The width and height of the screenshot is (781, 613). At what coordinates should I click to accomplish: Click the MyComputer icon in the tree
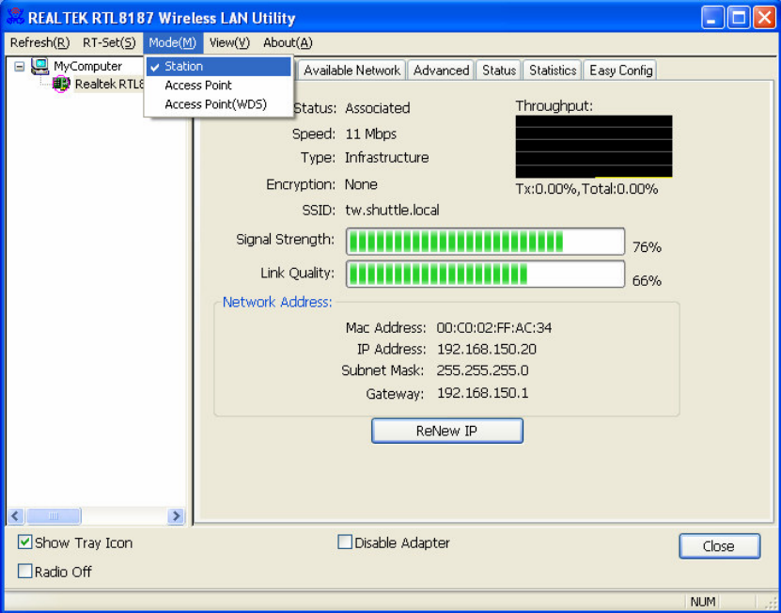pyautogui.click(x=39, y=67)
